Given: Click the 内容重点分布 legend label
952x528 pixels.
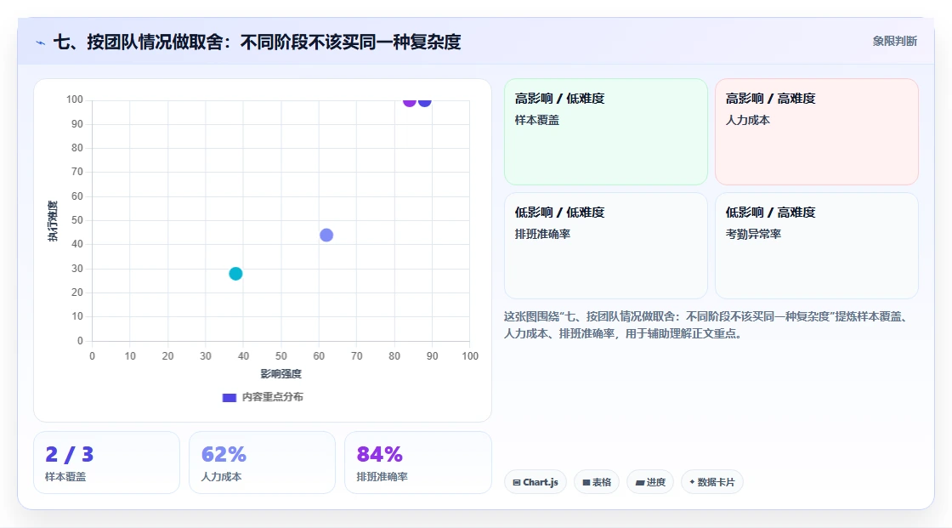Looking at the screenshot, I should [x=273, y=397].
